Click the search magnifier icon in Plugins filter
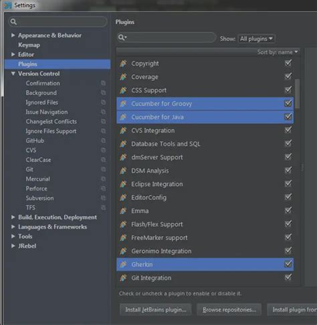317x325 pixels. [122, 37]
